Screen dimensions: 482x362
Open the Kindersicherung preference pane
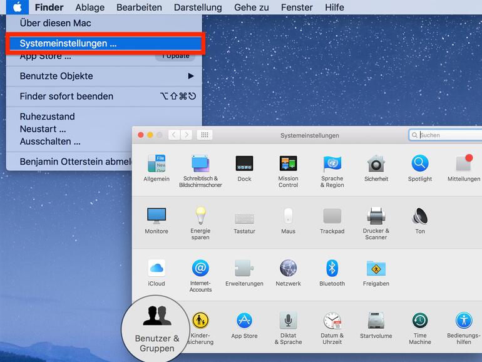(x=200, y=328)
